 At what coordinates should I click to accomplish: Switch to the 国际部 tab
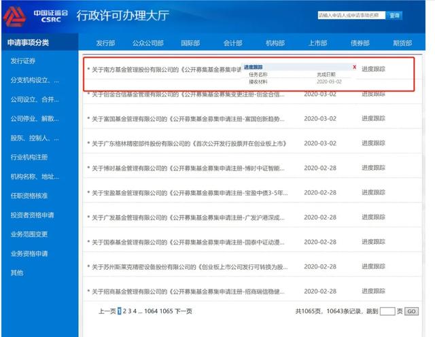coord(190,43)
